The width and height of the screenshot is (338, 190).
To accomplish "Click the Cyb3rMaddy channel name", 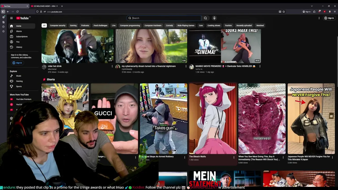I will point(127,69).
